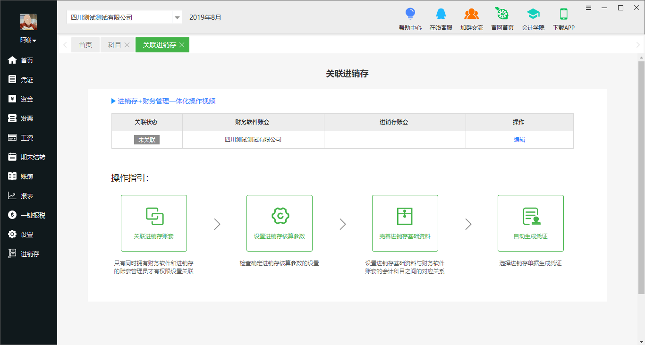
Task: Click the 下载APP phone icon
Action: click(x=563, y=13)
